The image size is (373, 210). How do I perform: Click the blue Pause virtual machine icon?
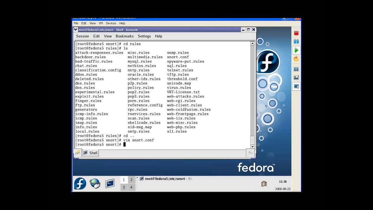coord(296,42)
